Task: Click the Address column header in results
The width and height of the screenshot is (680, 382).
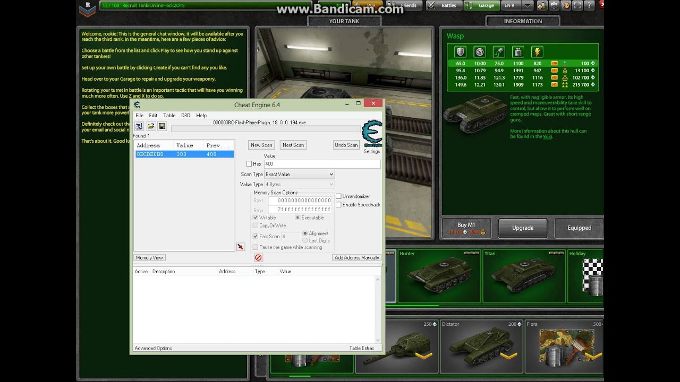Action: point(148,145)
